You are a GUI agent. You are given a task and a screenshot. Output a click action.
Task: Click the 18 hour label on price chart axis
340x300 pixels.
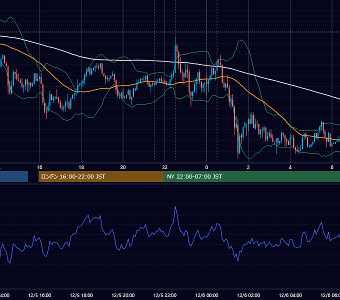point(81,167)
